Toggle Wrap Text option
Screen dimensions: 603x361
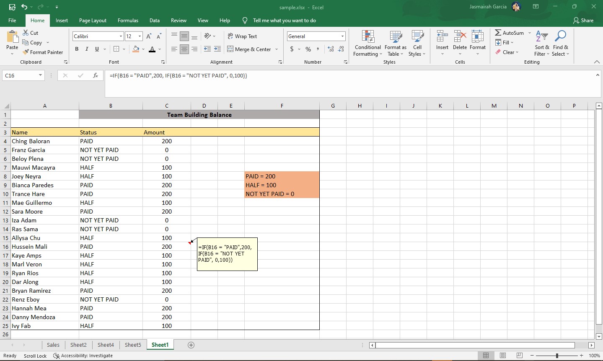pos(242,36)
